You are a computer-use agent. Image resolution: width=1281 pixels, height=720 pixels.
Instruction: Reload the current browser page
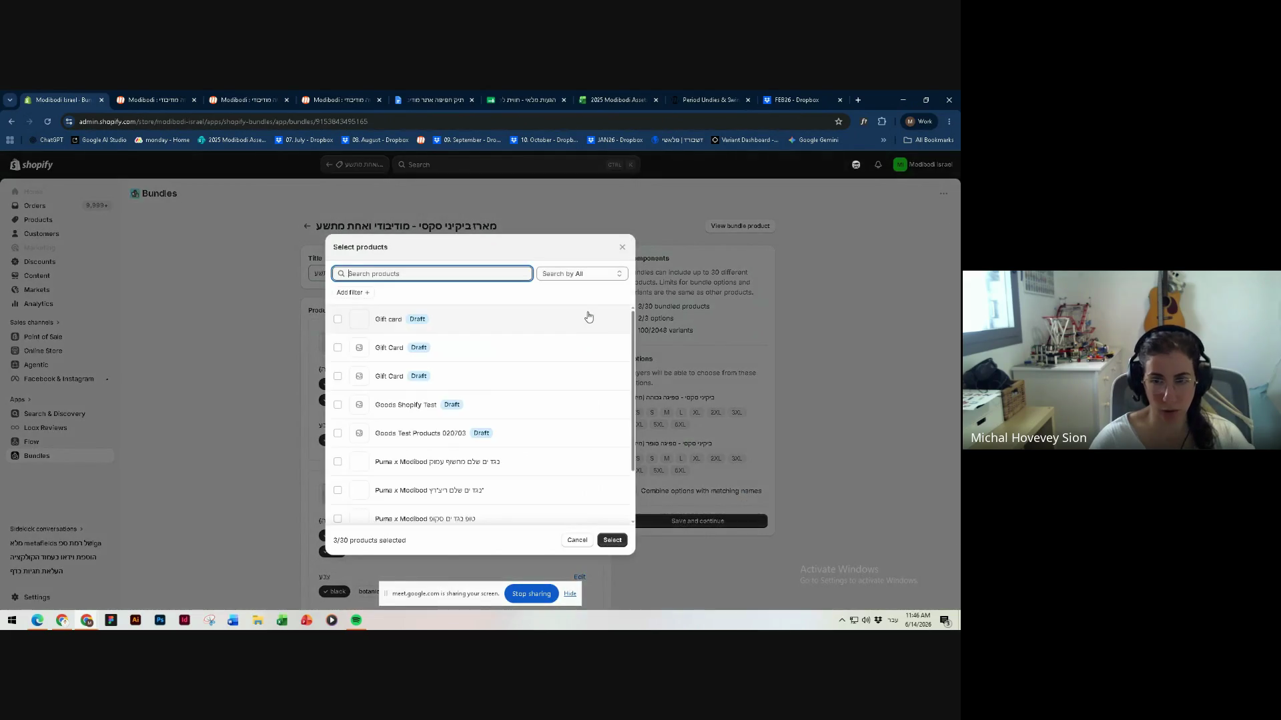(47, 121)
